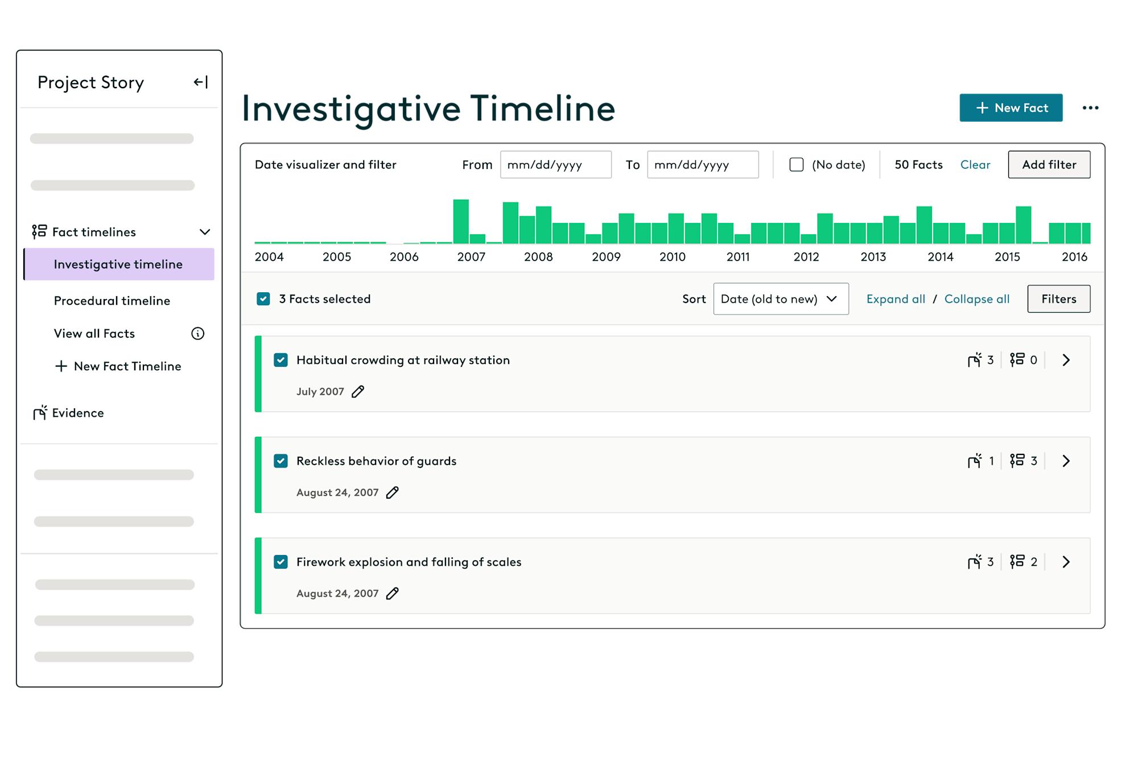
Task: Click the Collapse all link
Action: pos(977,299)
